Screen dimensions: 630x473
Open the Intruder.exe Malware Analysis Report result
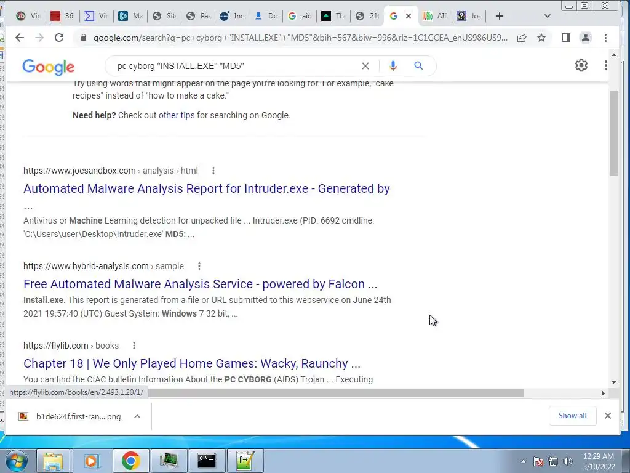(x=207, y=188)
